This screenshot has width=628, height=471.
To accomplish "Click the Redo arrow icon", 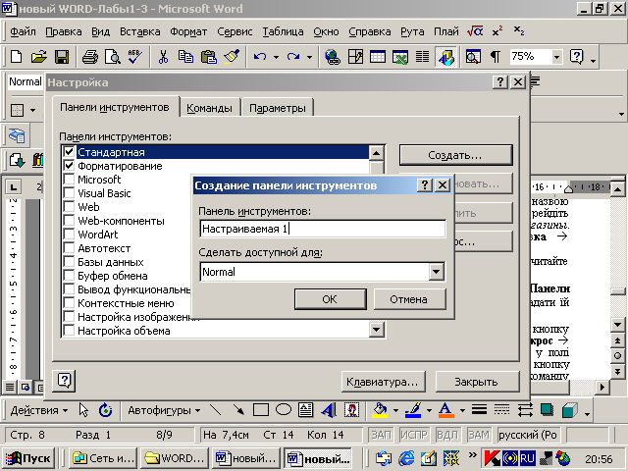I will [293, 57].
